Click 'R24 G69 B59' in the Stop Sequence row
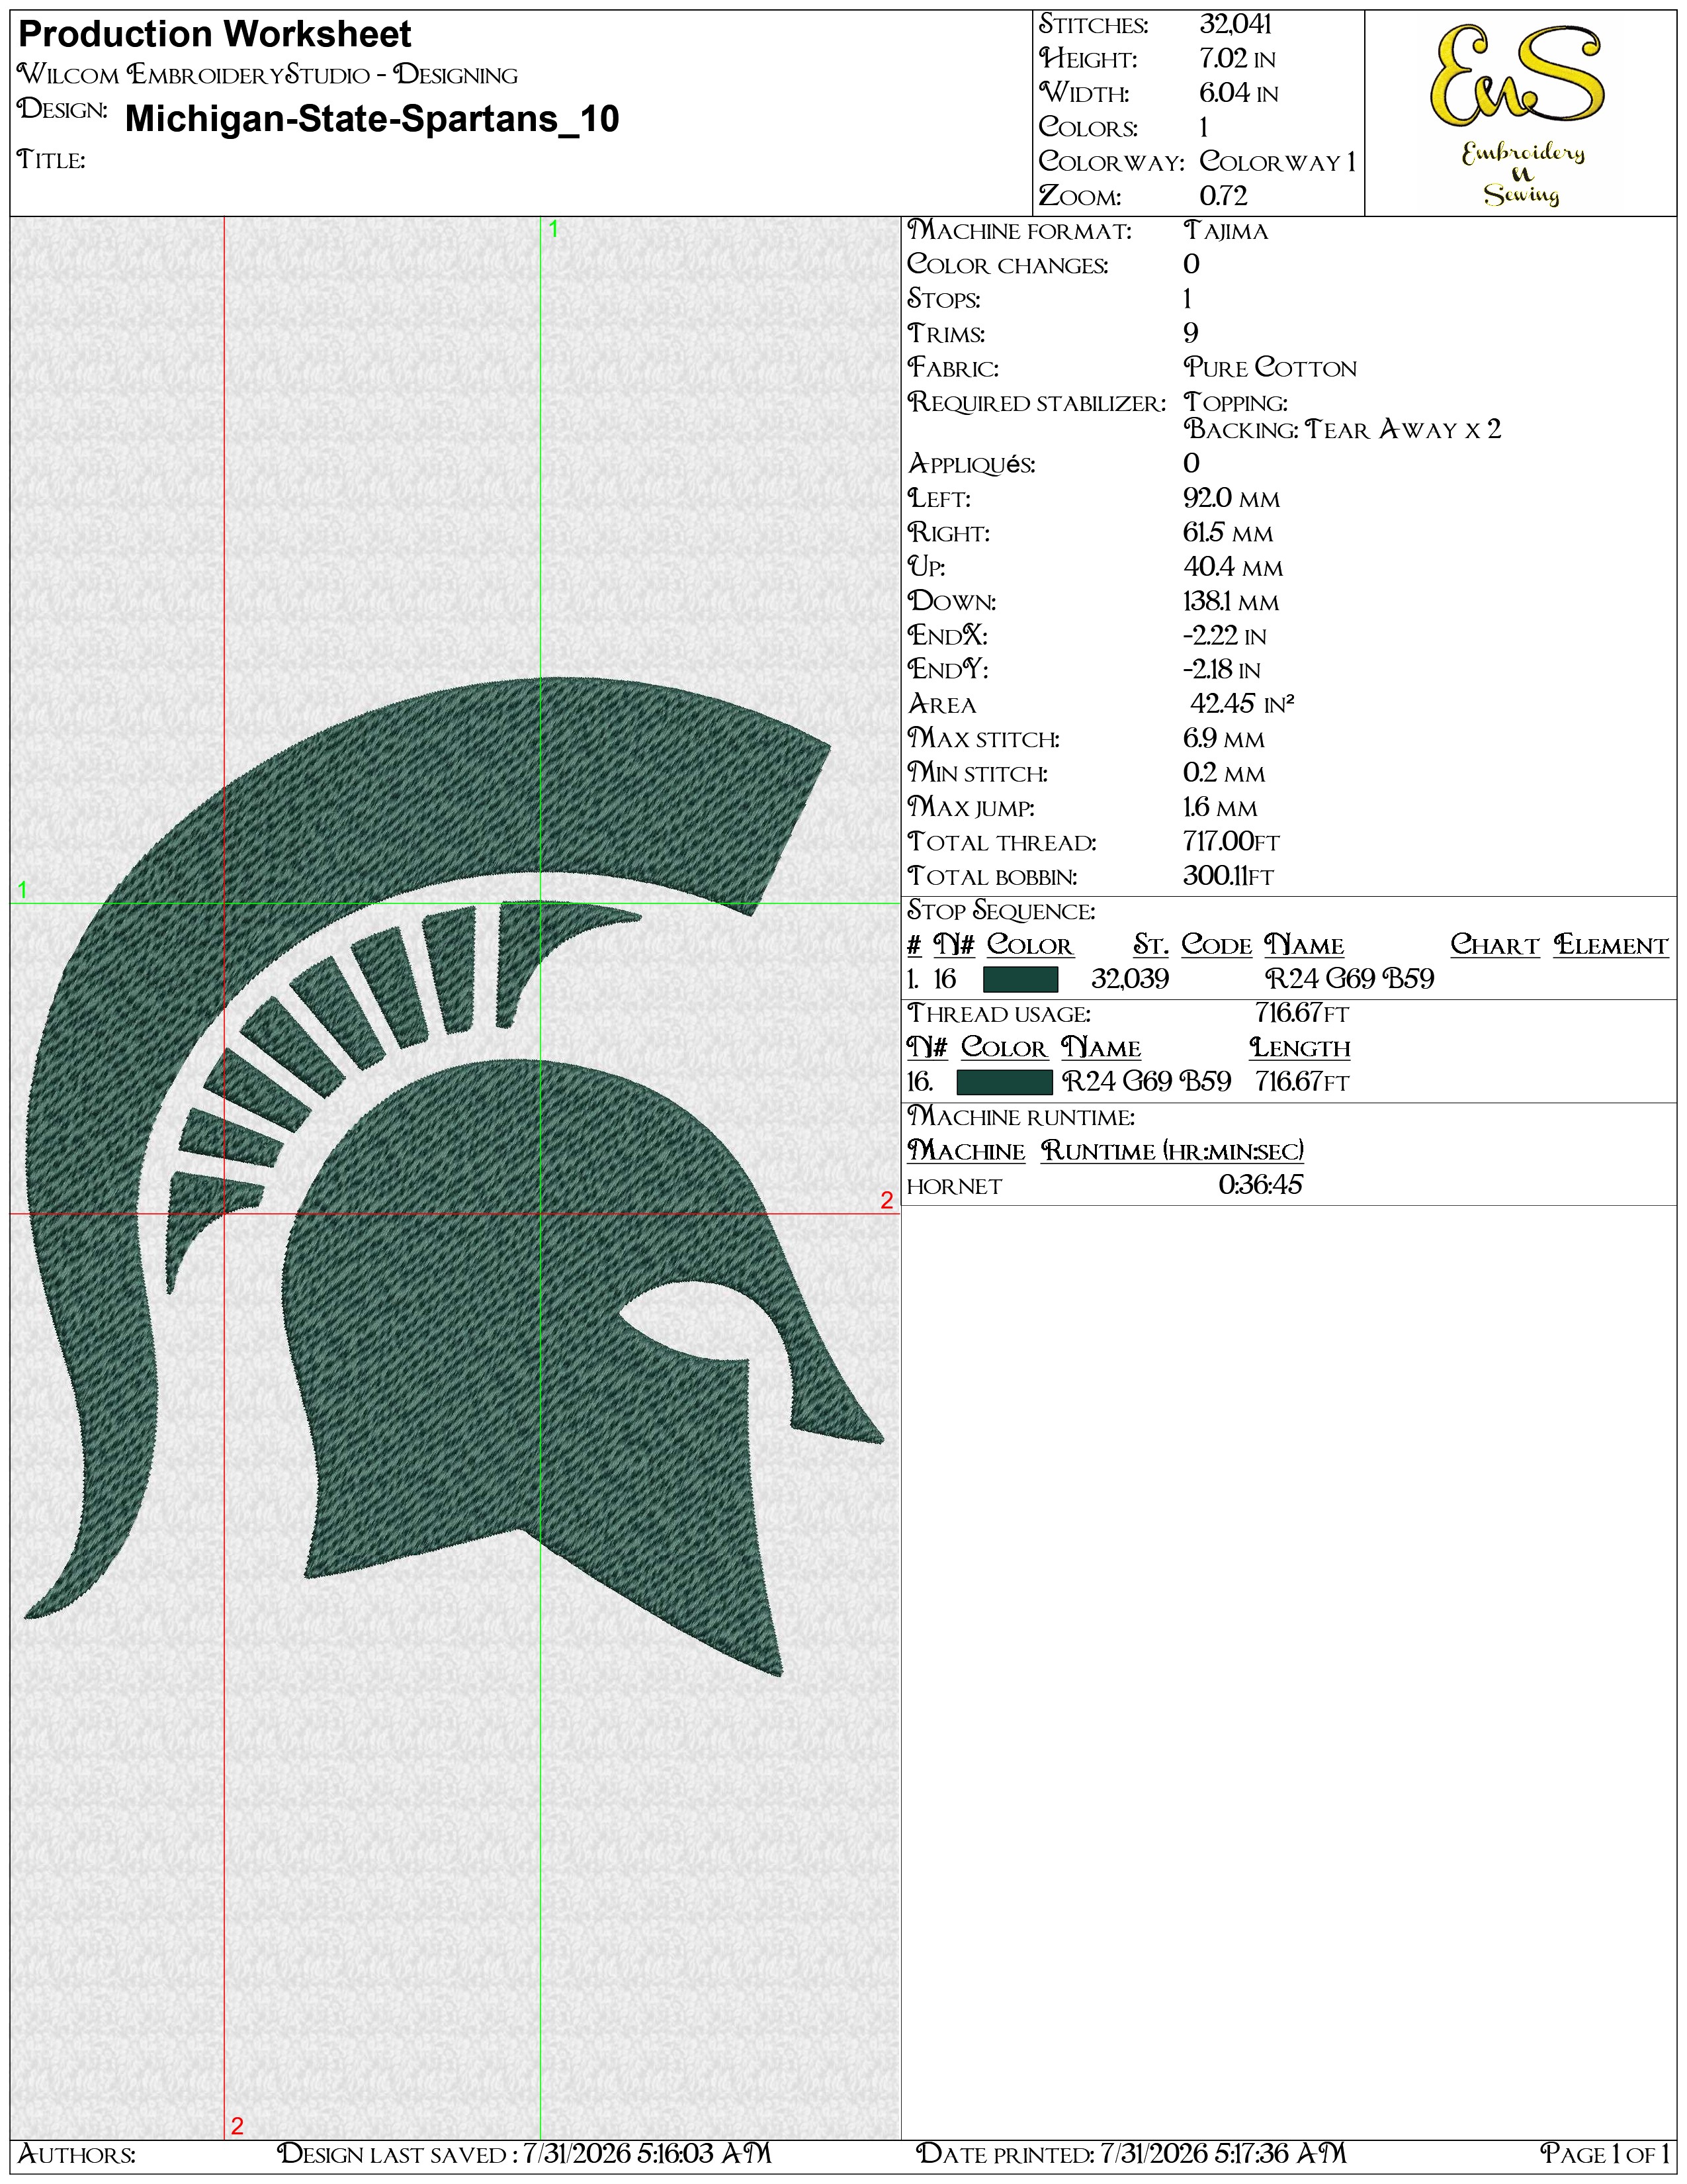The width and height of the screenshot is (1687, 2184). (x=1349, y=979)
